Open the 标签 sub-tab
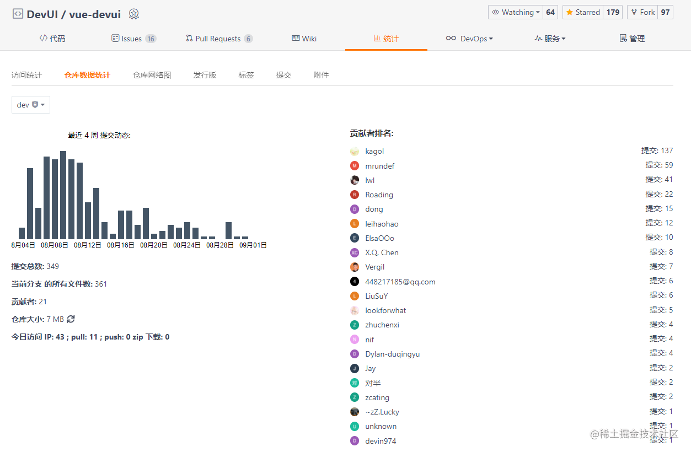The width and height of the screenshot is (691, 452). (246, 75)
